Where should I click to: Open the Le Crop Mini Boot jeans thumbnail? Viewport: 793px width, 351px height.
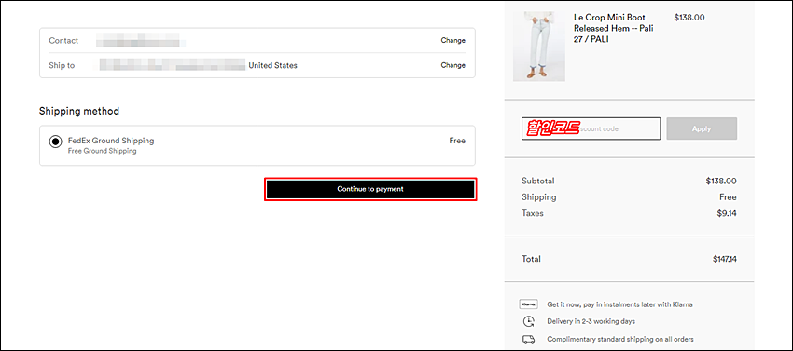pos(539,47)
